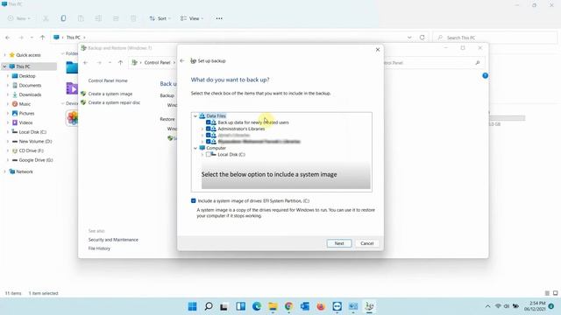Click Next in Set up backup

pos(339,243)
